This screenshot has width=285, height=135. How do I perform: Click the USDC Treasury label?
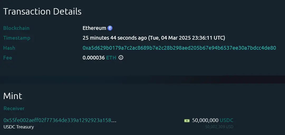(x=19, y=127)
